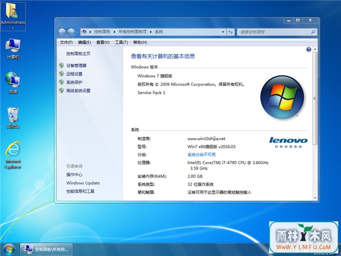Select 控制面板 in the address breadcrumb
The width and height of the screenshot is (341, 256).
[102, 32]
